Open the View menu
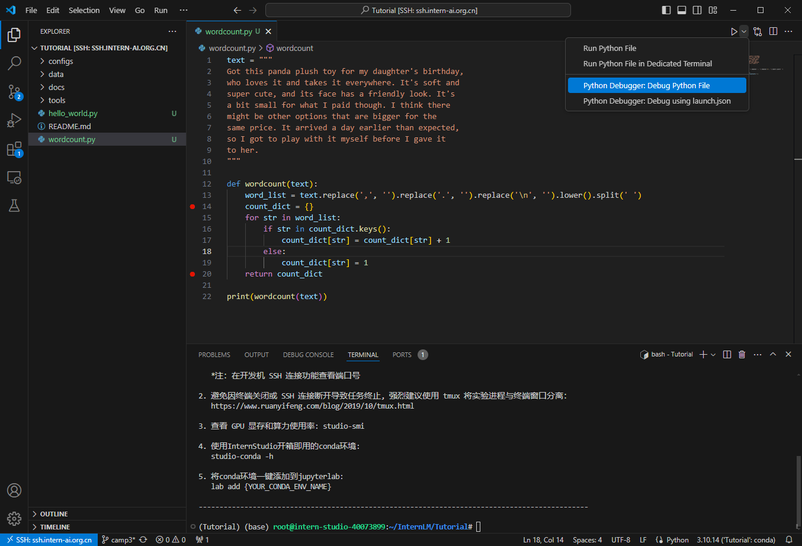This screenshot has width=802, height=546. pos(117,10)
